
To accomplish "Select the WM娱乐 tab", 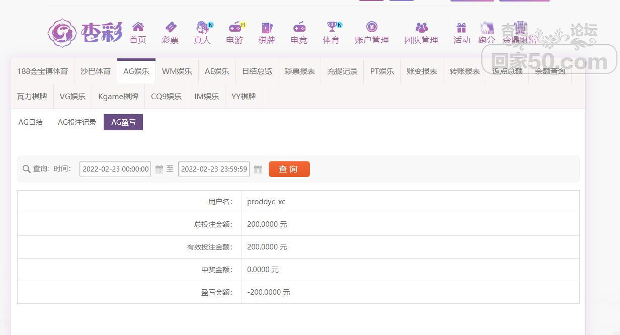I will tap(177, 71).
